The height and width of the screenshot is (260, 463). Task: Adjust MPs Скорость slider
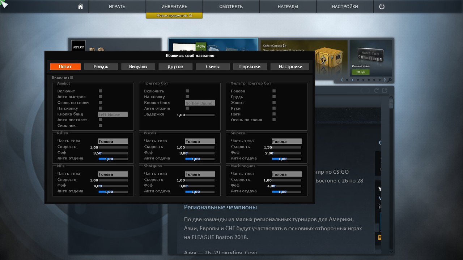(x=113, y=180)
